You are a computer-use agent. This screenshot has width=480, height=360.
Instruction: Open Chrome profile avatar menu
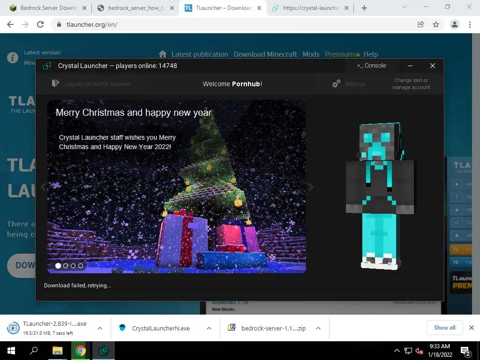tap(455, 24)
